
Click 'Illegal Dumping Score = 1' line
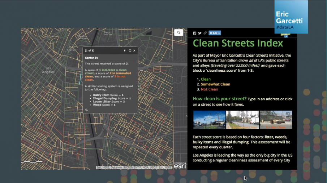[112, 98]
